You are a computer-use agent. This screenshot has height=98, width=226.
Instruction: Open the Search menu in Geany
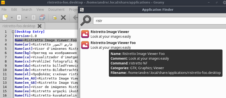click(27, 9)
